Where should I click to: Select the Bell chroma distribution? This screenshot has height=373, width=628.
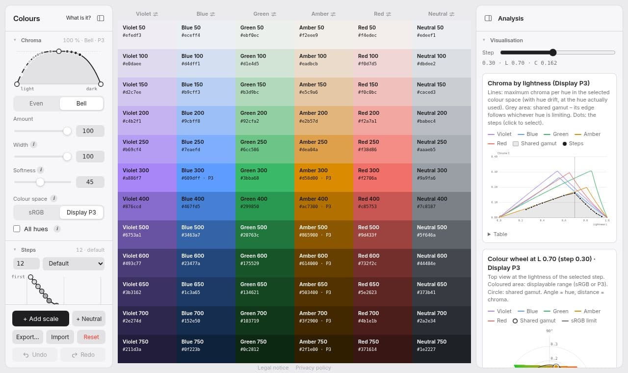coord(81,104)
